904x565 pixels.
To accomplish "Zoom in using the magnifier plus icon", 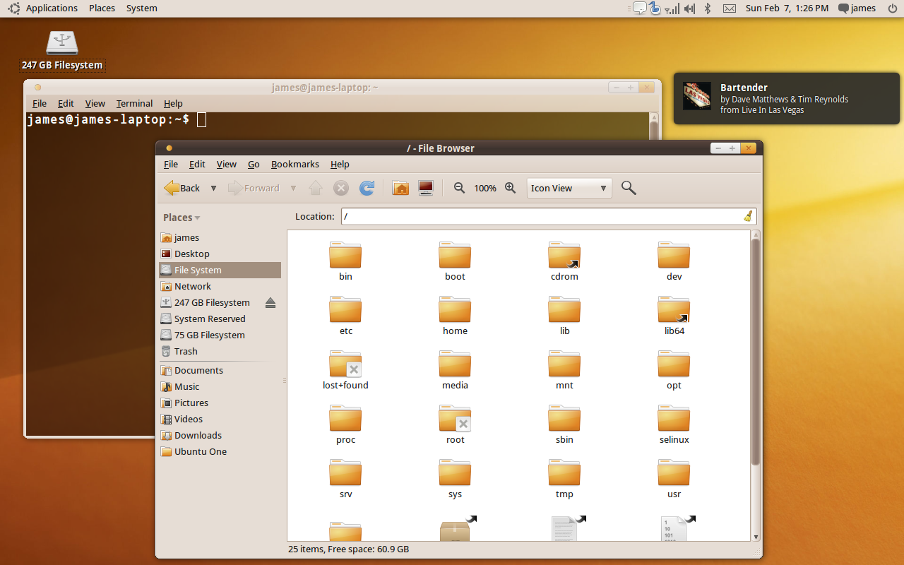I will point(510,188).
